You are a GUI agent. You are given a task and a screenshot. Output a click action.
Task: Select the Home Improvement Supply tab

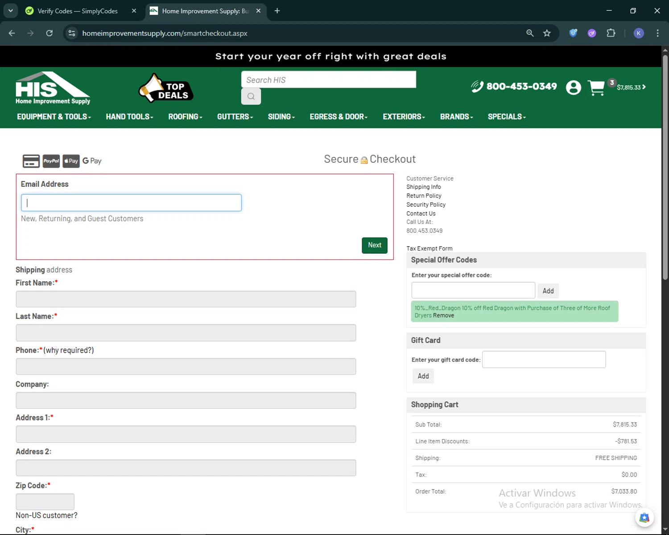click(205, 11)
